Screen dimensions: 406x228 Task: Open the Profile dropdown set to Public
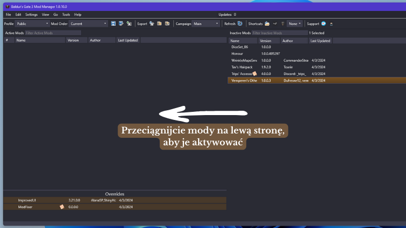[x=32, y=24]
